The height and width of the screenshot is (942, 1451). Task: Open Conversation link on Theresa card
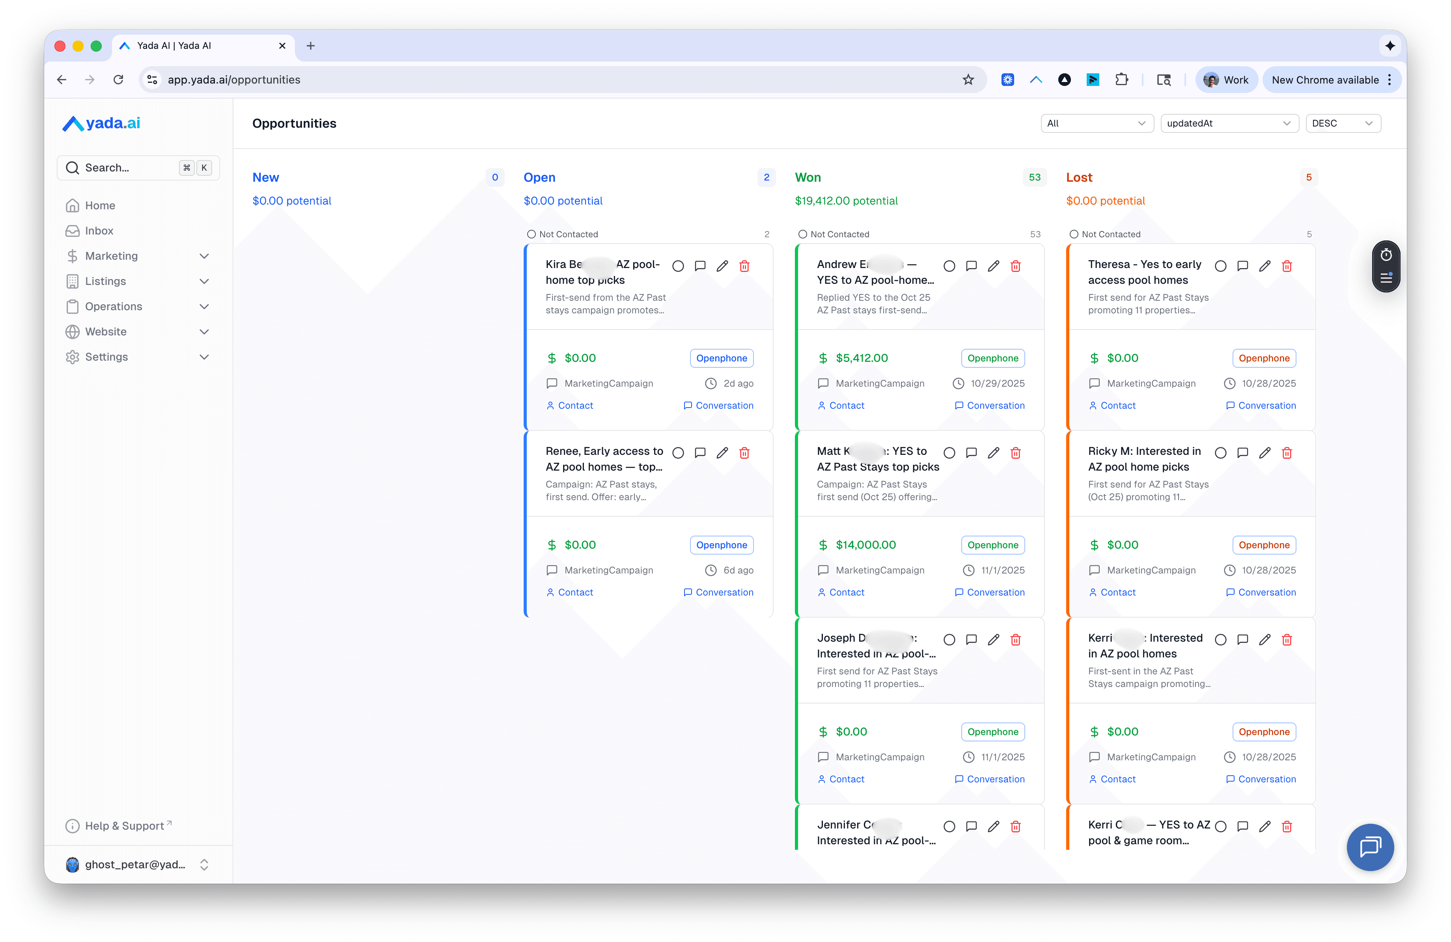pos(1261,405)
